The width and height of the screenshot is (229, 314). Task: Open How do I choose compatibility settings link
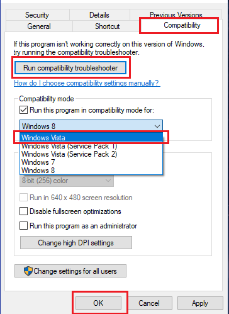point(87,83)
